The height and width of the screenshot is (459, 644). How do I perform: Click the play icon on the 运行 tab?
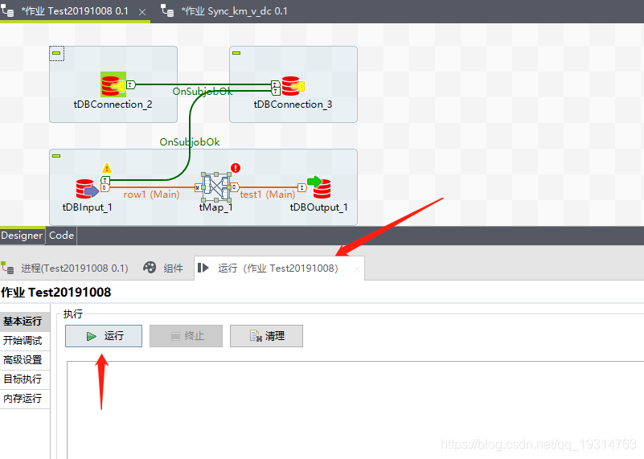(203, 268)
